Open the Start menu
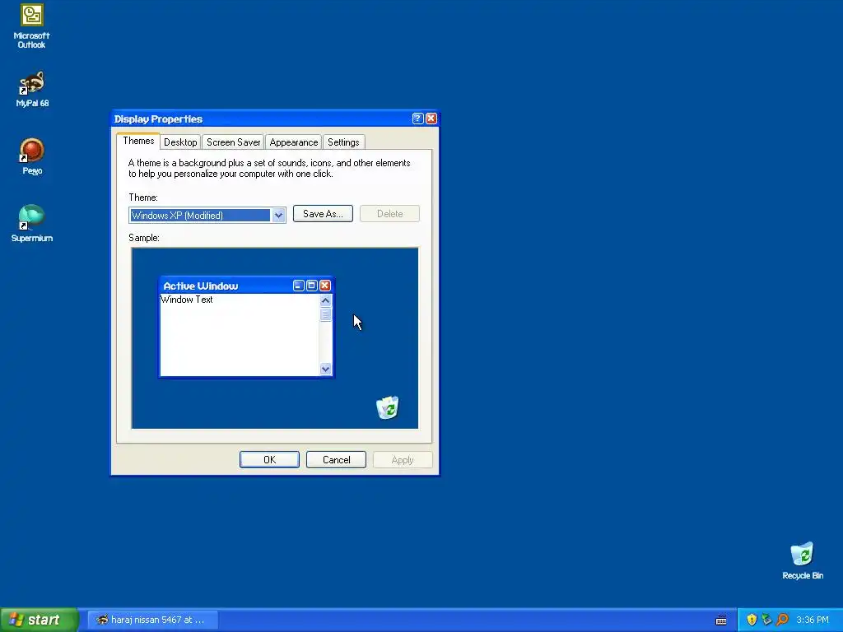This screenshot has width=843, height=632. pos(40,620)
